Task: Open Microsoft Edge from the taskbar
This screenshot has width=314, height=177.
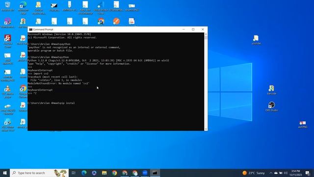Action: click(84, 173)
